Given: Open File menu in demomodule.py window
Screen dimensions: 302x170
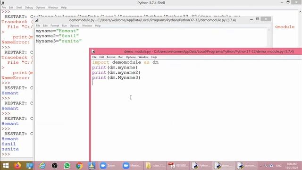Looking at the screenshot, I should tap(38, 25).
